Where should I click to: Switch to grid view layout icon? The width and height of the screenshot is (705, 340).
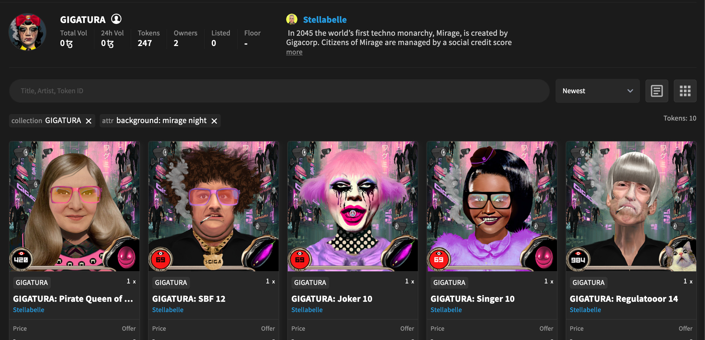685,91
